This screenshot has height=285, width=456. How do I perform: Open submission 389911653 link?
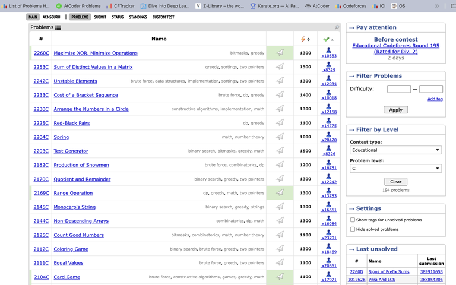[x=431, y=271]
